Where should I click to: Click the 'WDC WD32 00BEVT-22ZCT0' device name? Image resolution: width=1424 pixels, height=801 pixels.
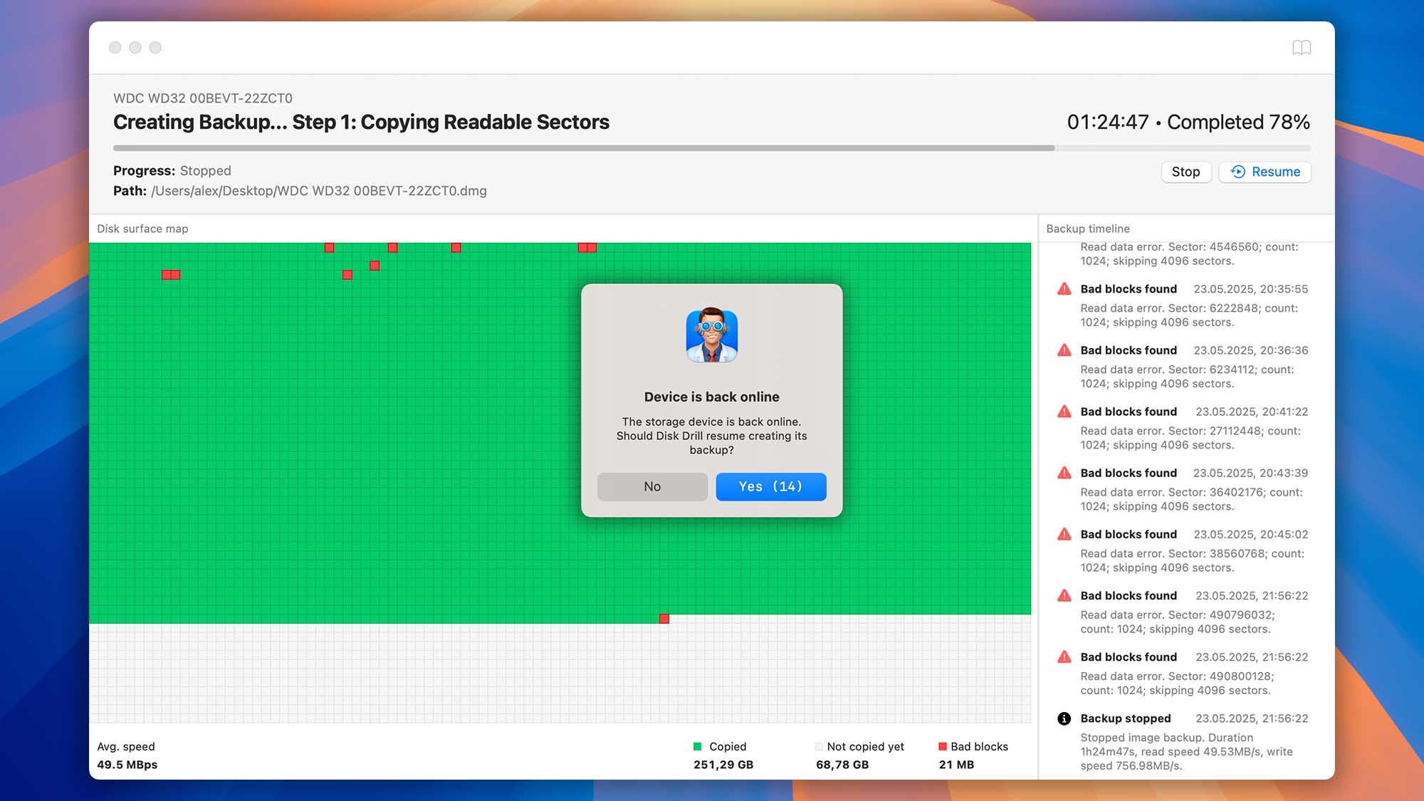[203, 98]
